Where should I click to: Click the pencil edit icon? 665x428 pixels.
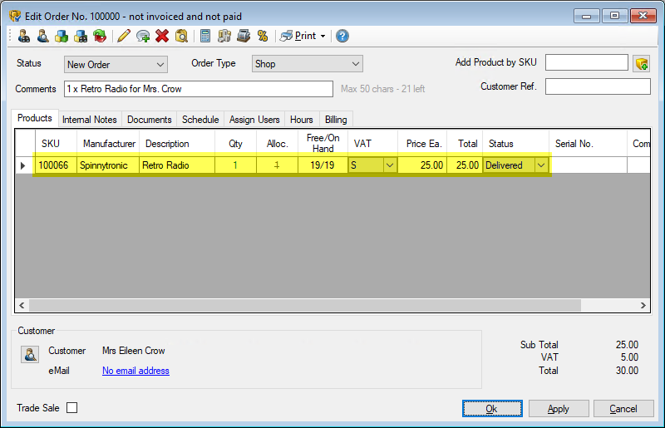[x=124, y=36]
